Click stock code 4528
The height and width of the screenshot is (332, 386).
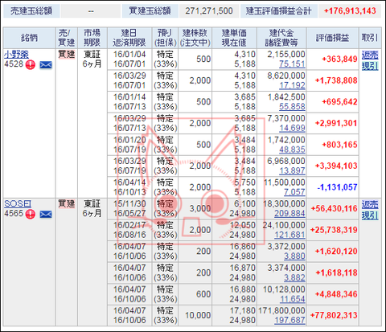[14, 64]
